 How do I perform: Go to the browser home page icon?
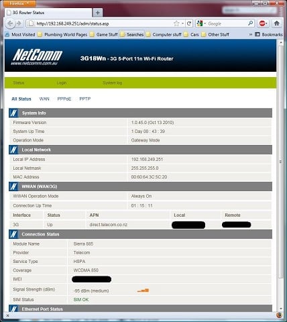(x=277, y=23)
